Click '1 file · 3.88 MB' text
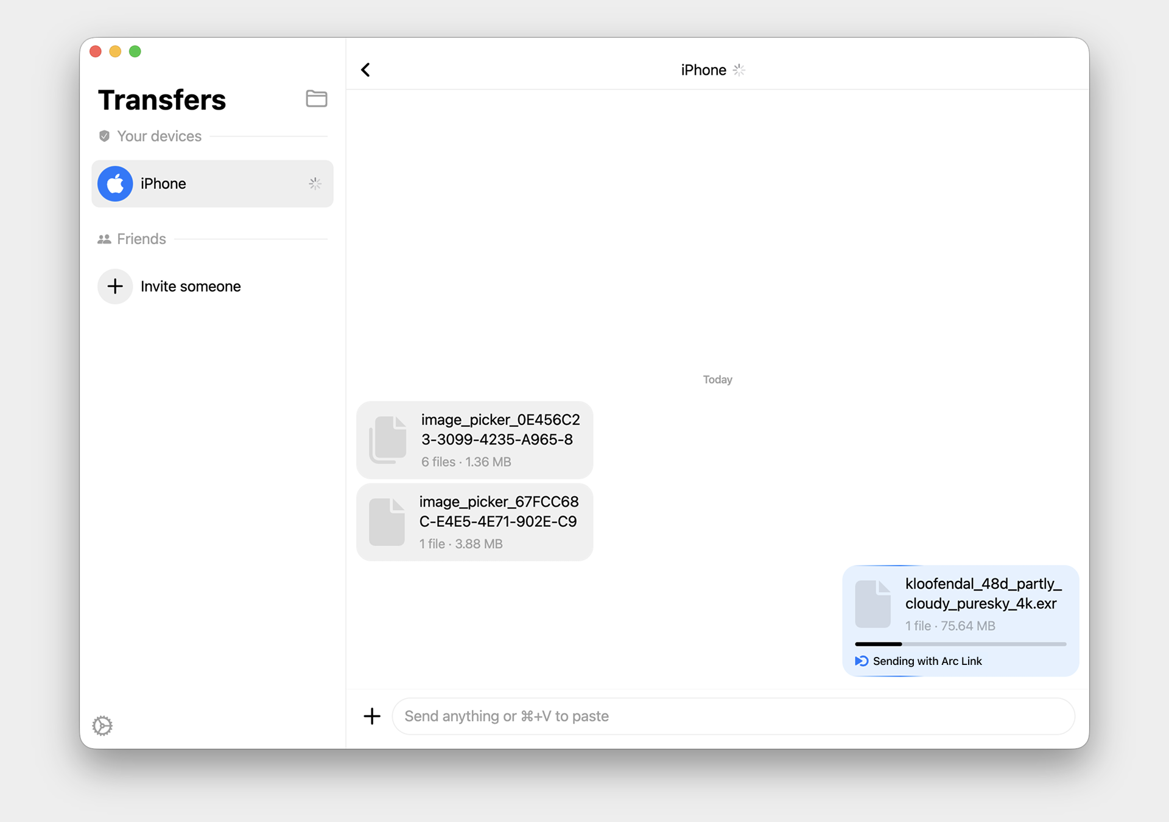 [x=461, y=544]
